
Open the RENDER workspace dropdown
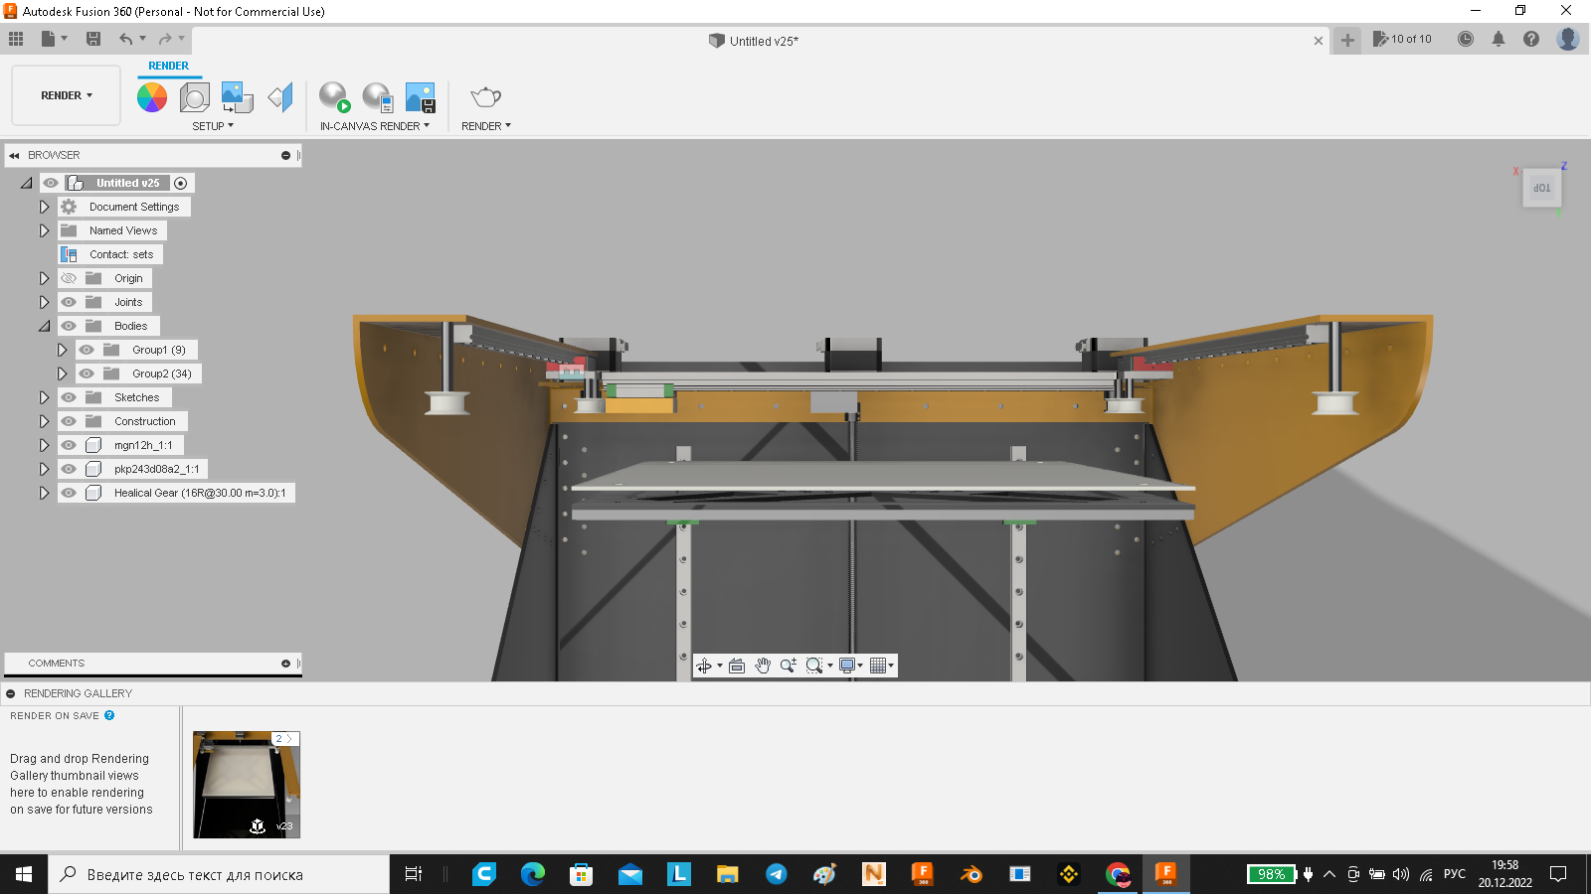click(66, 96)
